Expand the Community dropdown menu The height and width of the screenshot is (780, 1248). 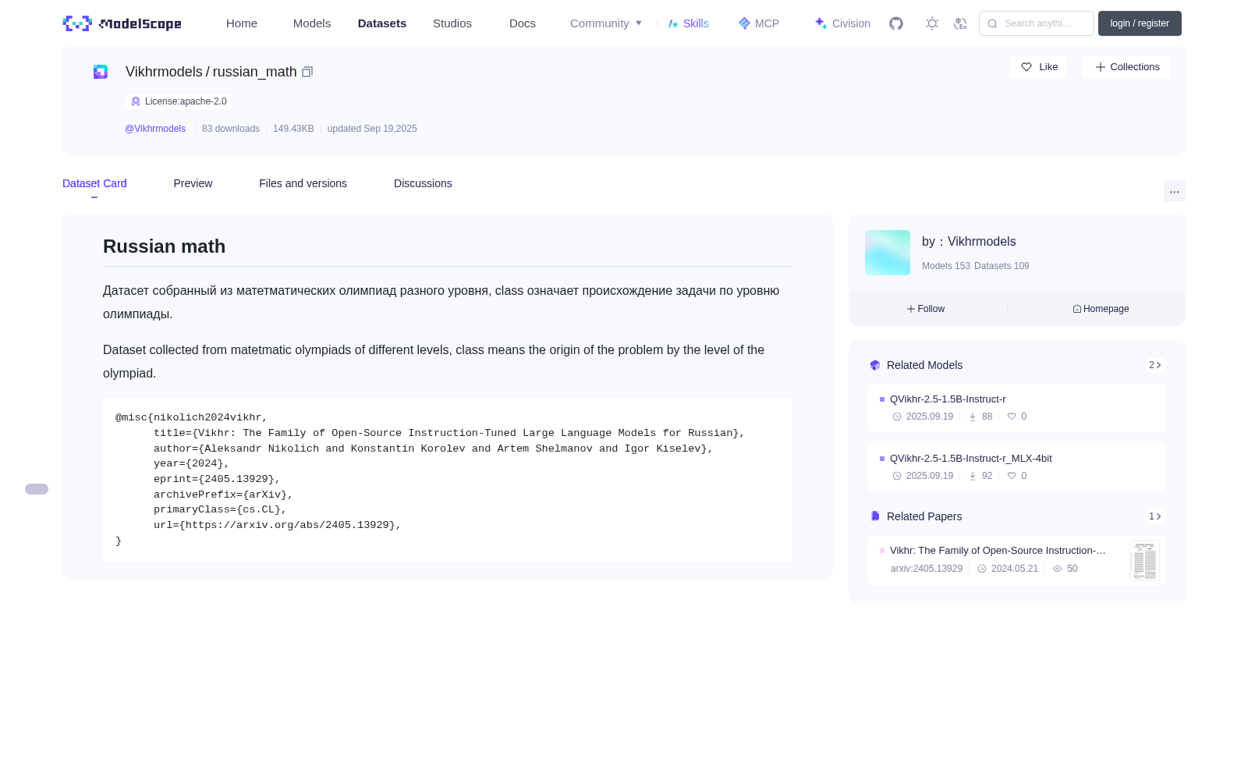(x=606, y=23)
